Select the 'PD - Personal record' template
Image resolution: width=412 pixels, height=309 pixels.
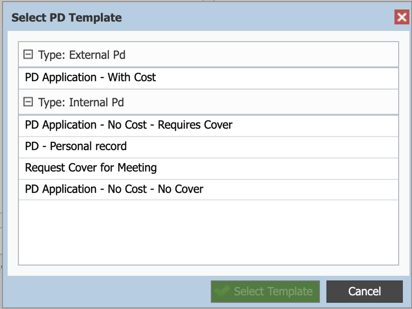[x=76, y=146]
